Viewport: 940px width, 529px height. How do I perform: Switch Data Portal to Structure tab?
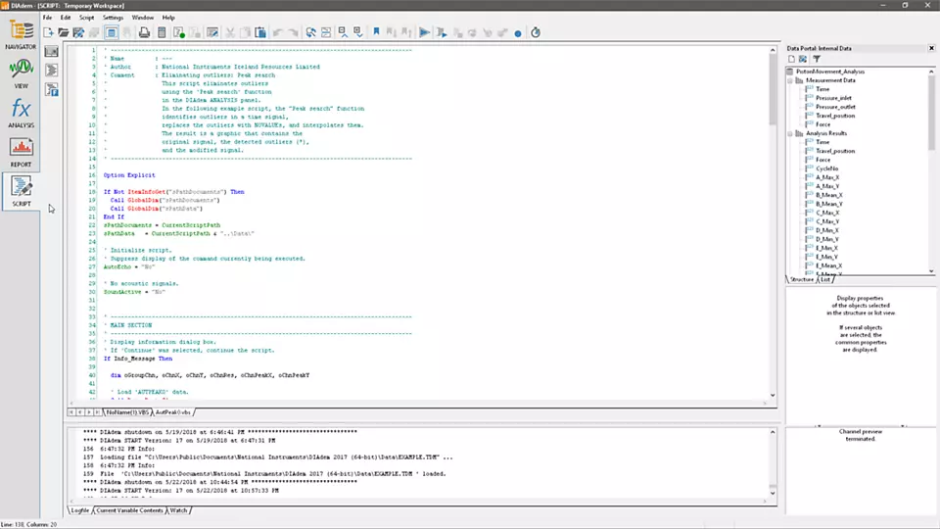click(x=802, y=279)
